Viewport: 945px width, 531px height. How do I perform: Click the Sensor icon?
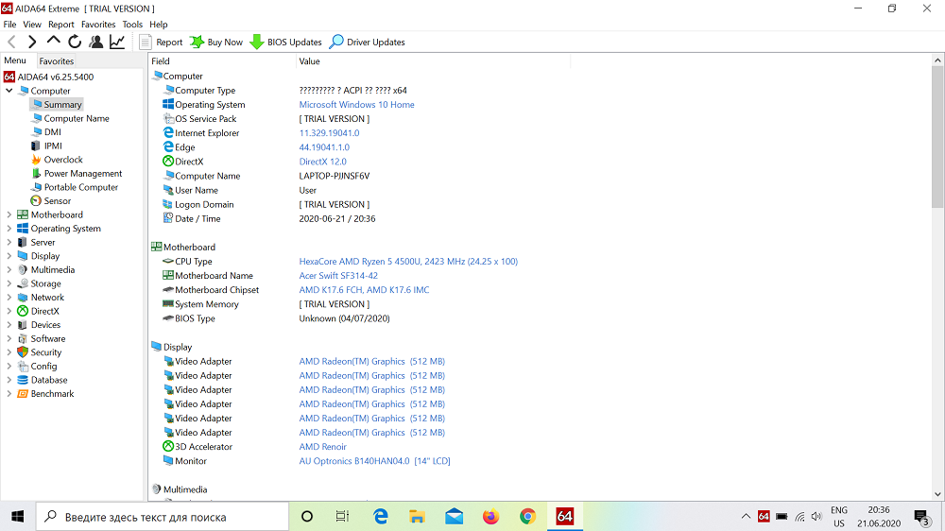(36, 200)
